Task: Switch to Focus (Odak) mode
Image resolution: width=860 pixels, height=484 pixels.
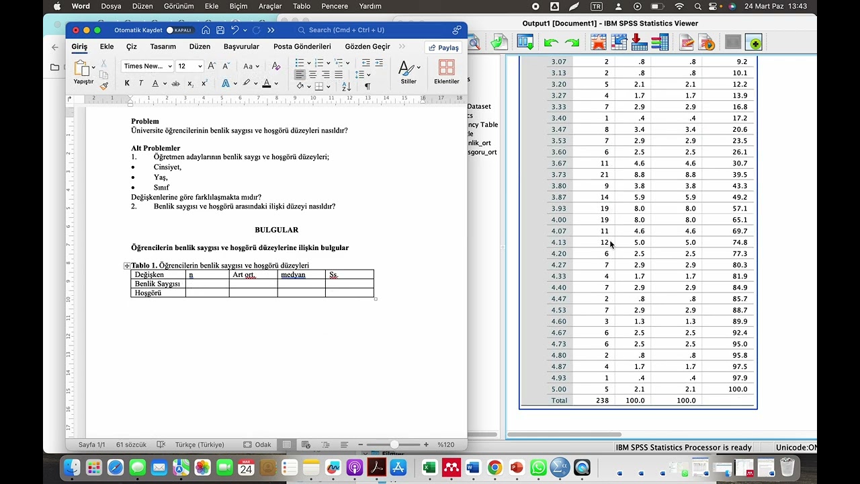Action: (x=257, y=444)
